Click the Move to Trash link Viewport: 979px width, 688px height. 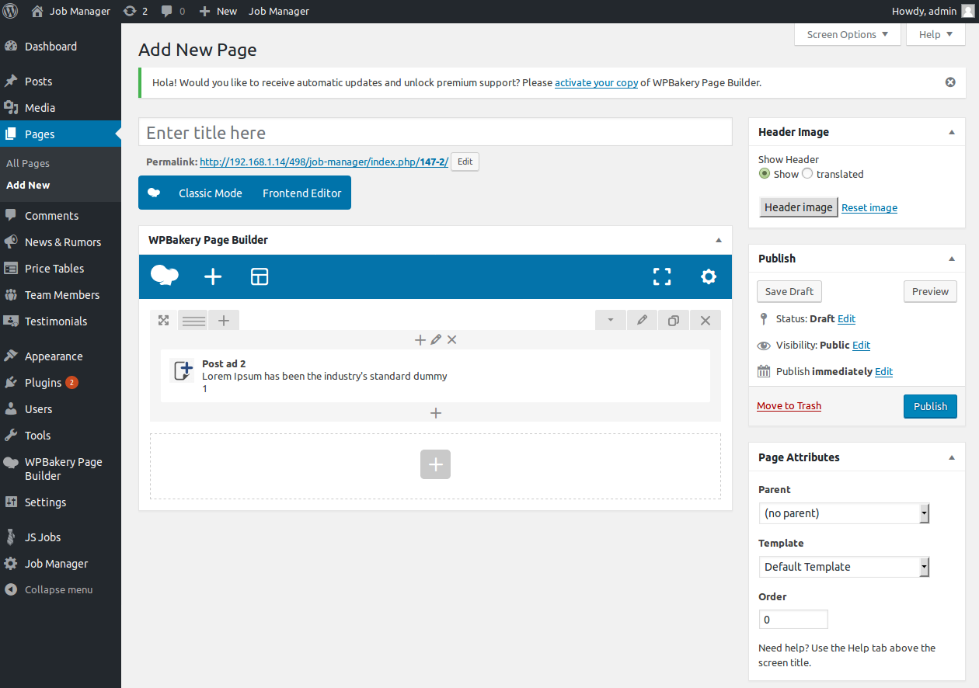pyautogui.click(x=789, y=406)
